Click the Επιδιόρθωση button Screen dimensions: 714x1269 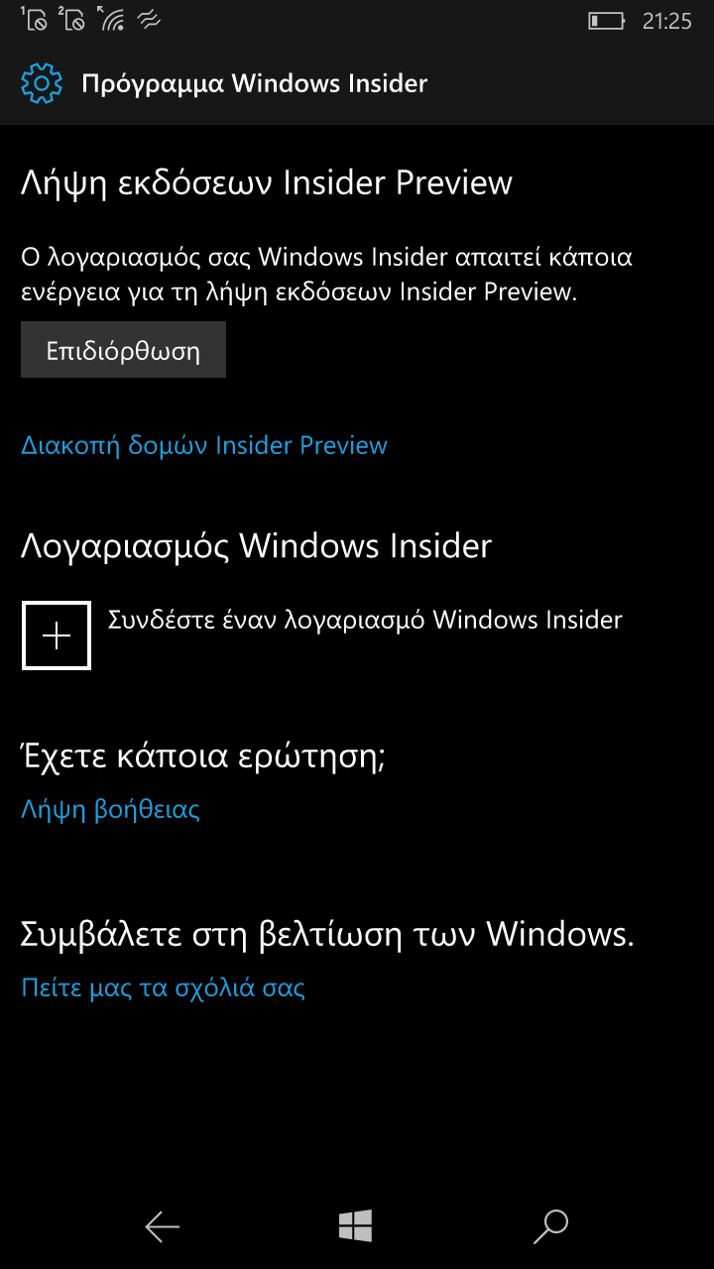pos(123,350)
